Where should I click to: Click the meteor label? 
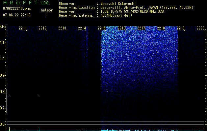[x=47, y=10]
